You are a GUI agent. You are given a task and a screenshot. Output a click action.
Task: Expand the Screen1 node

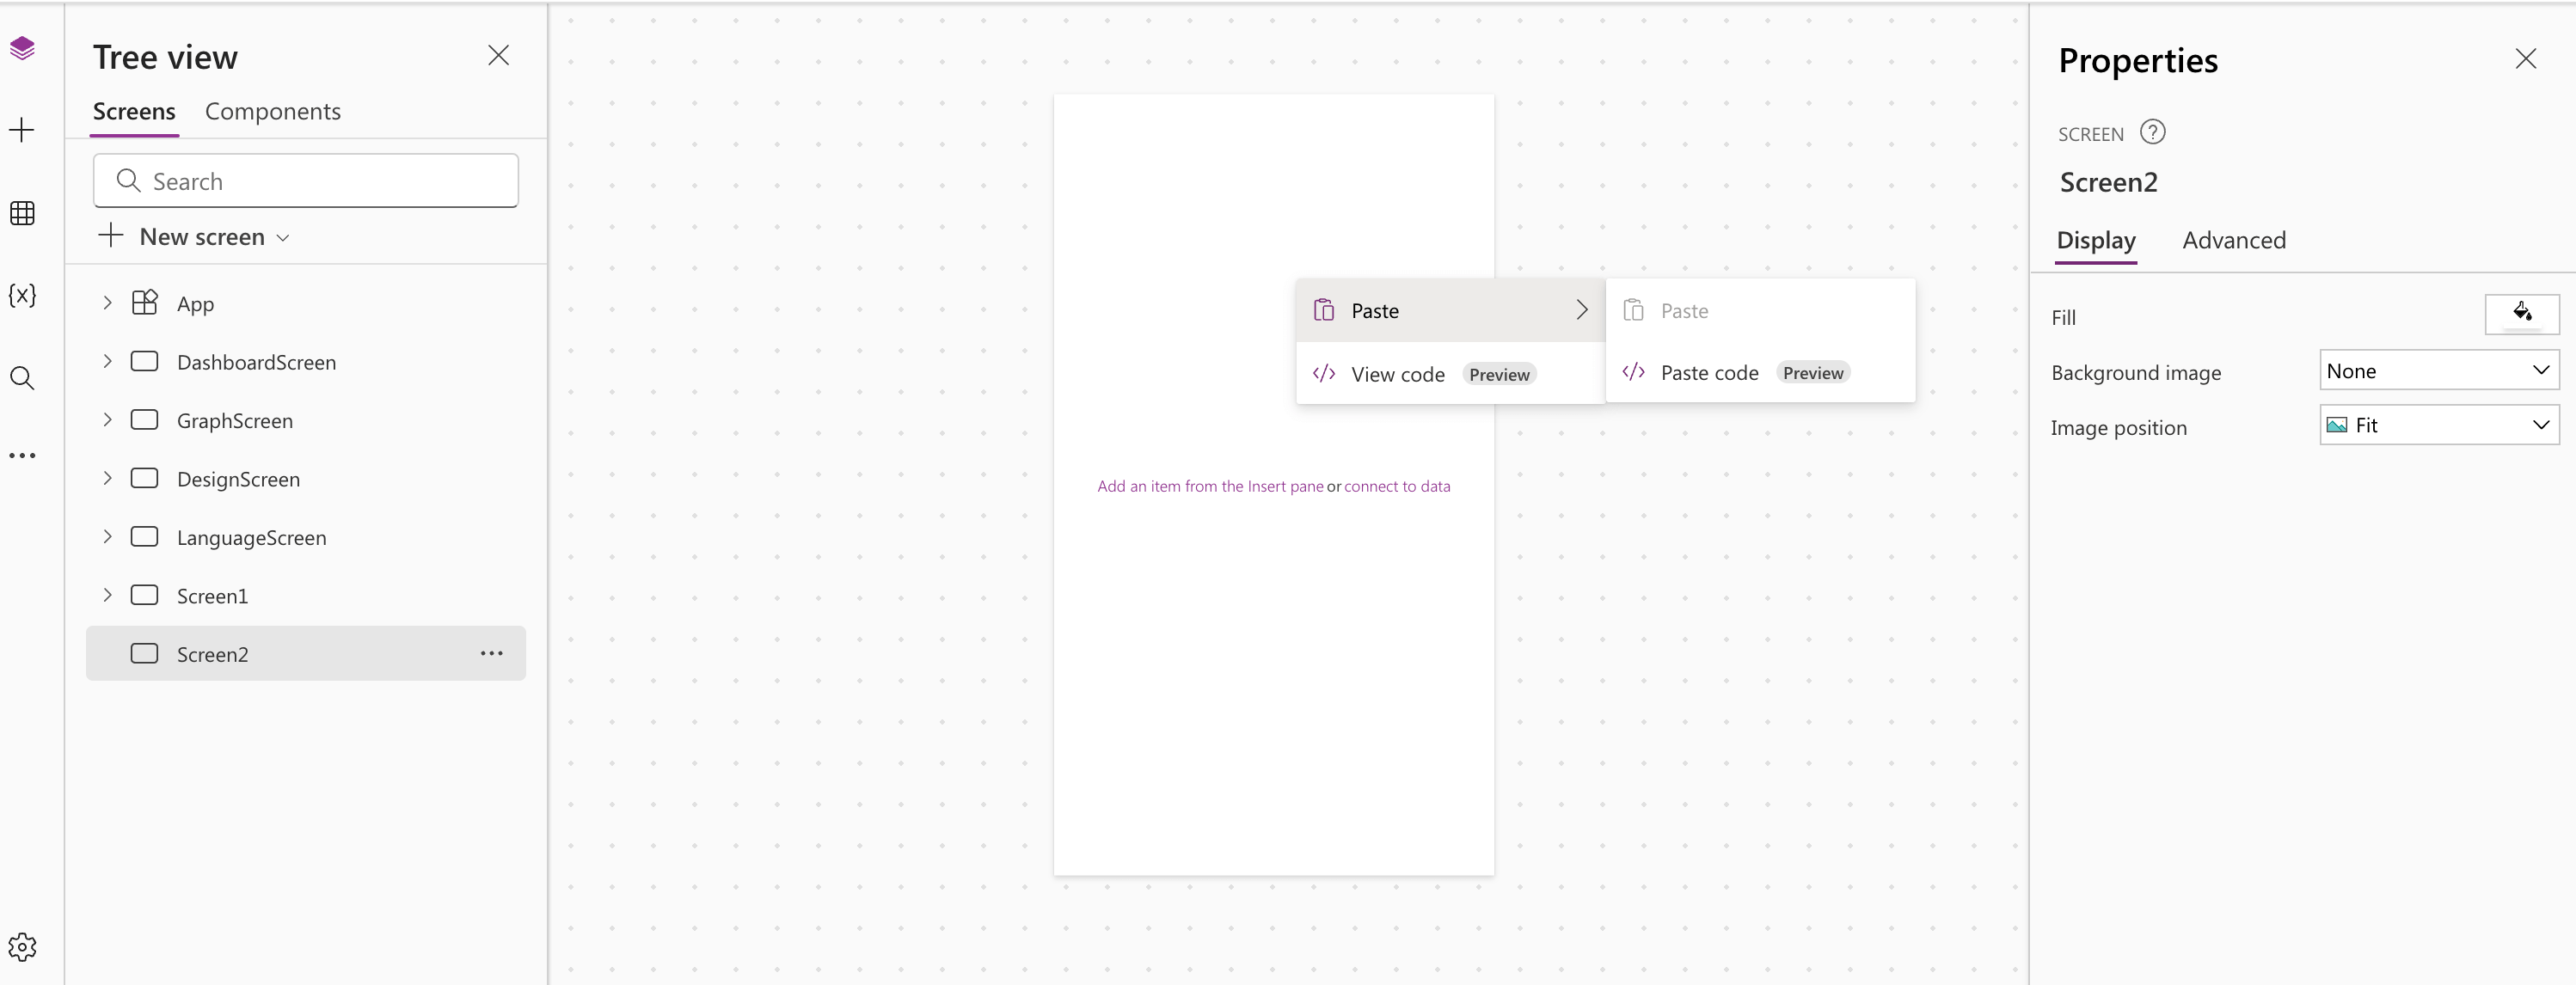pos(107,595)
